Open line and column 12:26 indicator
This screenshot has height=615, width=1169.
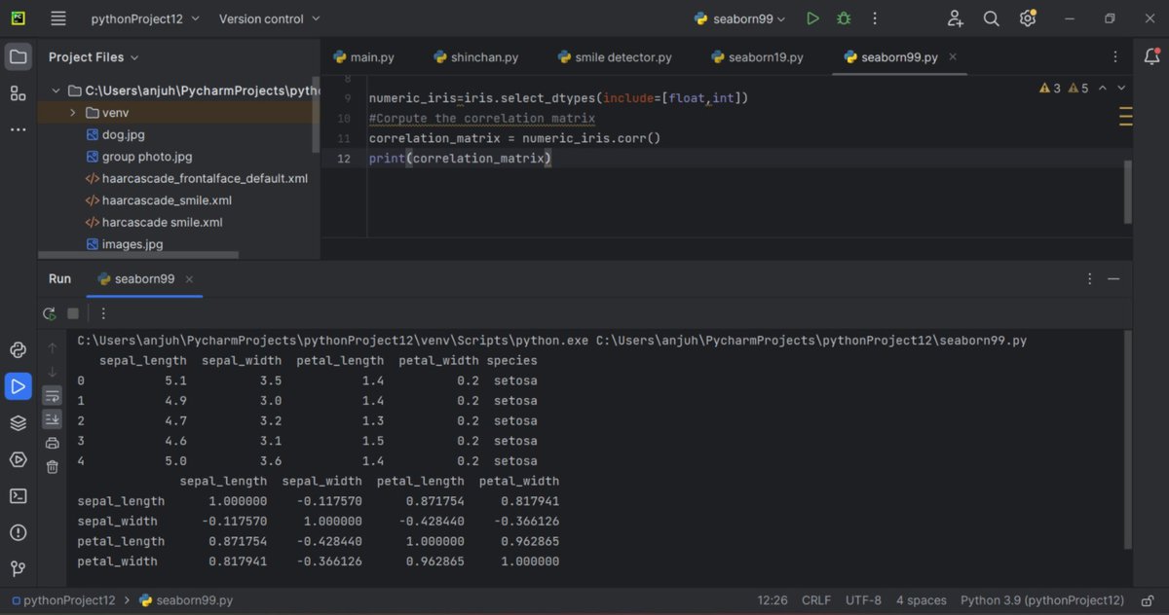coord(773,600)
